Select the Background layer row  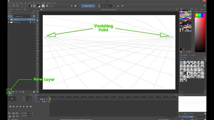click(x=21, y=22)
